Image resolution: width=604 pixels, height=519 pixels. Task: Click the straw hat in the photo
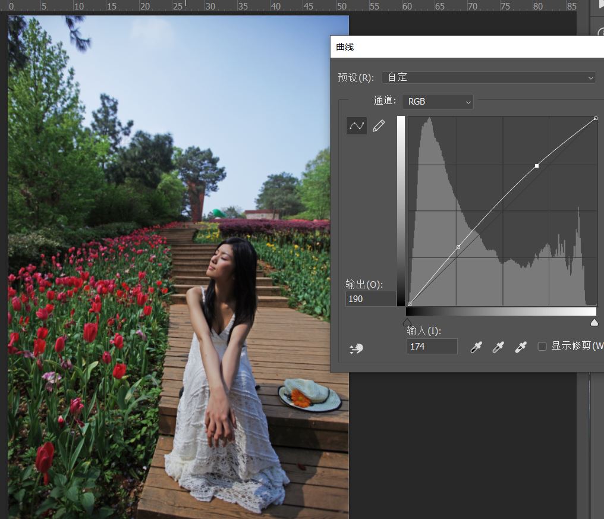311,394
